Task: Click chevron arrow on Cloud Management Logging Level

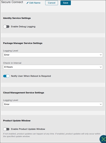Action: pos(101,104)
